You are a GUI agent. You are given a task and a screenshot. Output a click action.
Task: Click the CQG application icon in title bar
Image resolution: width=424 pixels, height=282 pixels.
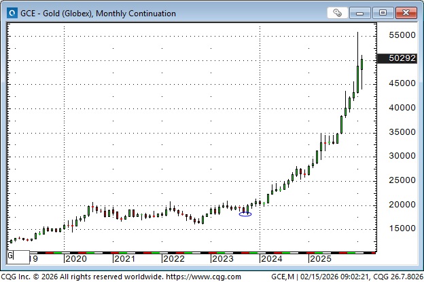[10, 13]
